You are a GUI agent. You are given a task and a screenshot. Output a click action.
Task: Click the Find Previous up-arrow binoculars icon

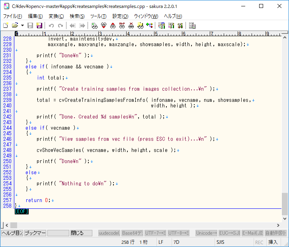pyautogui.click(x=113, y=25)
